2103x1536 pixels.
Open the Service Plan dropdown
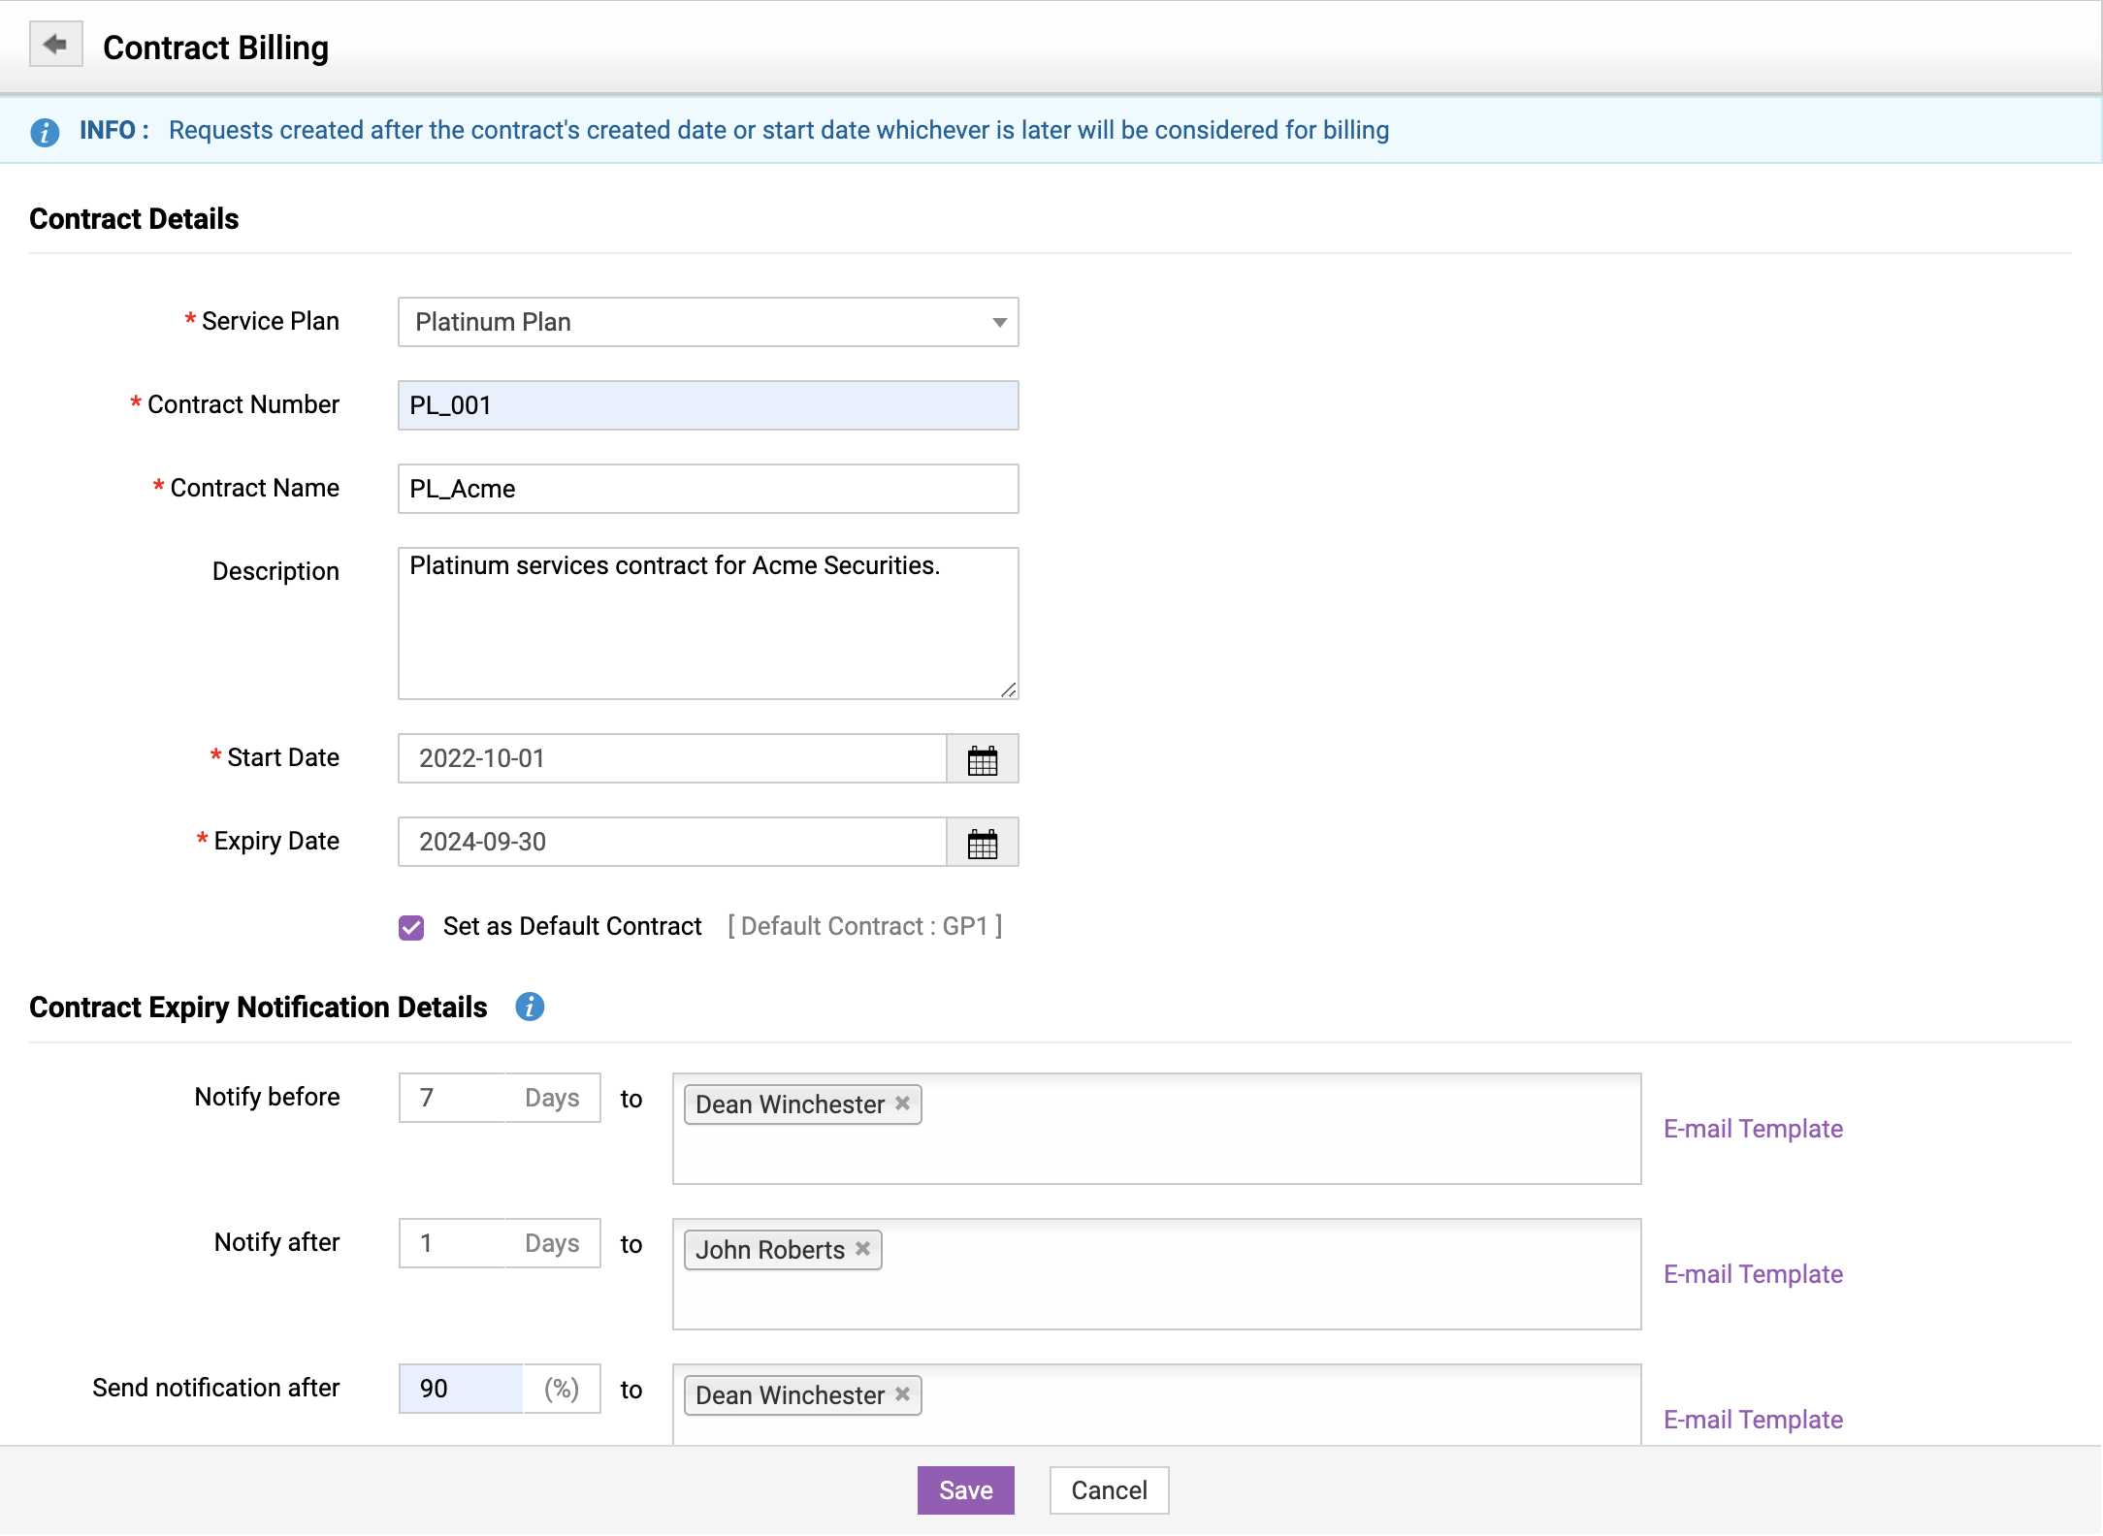click(707, 322)
